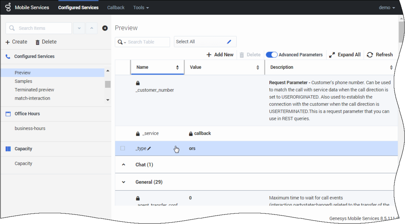Screen dimensions: 405x224
Task: Click the Create button in sidebar
Action: click(x=16, y=42)
